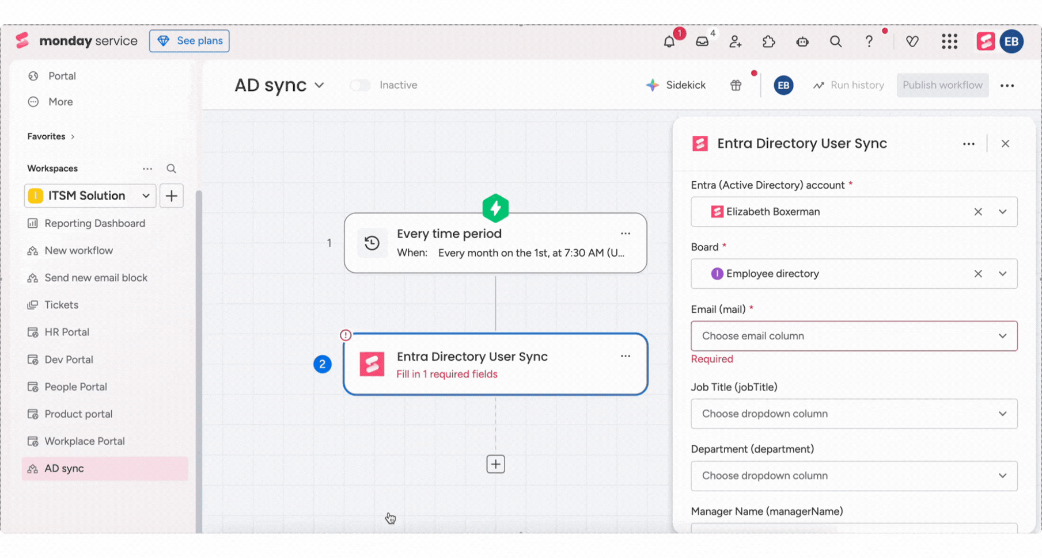Open Reporting Dashboard in sidebar
This screenshot has width=1042, height=558.
pos(94,223)
